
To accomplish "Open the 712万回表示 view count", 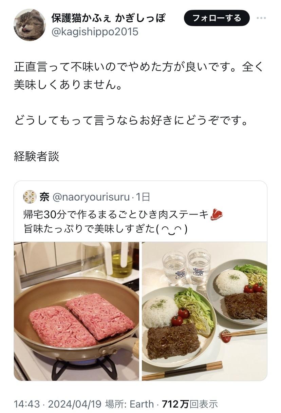I will 190,404.
